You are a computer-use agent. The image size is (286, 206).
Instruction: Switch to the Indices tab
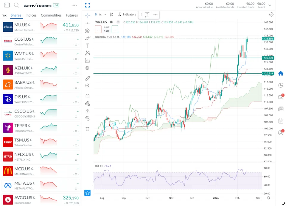[31, 15]
